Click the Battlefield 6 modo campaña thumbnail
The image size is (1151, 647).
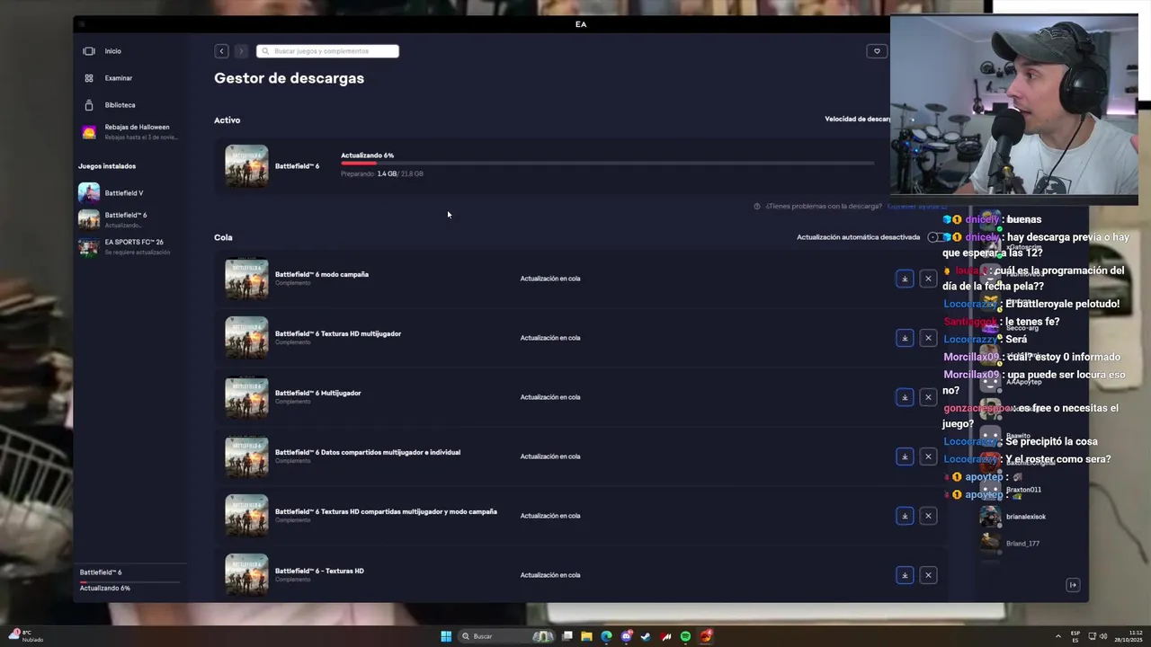(246, 279)
